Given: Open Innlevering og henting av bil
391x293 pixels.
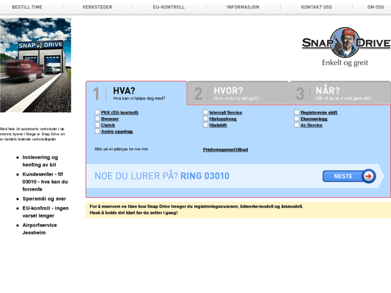Looking at the screenshot, I should coord(40,161).
